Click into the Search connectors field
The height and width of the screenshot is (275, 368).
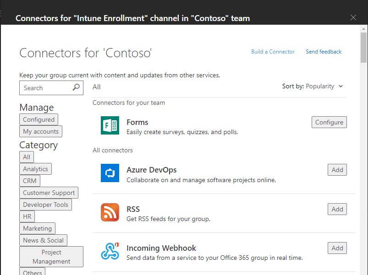point(46,88)
